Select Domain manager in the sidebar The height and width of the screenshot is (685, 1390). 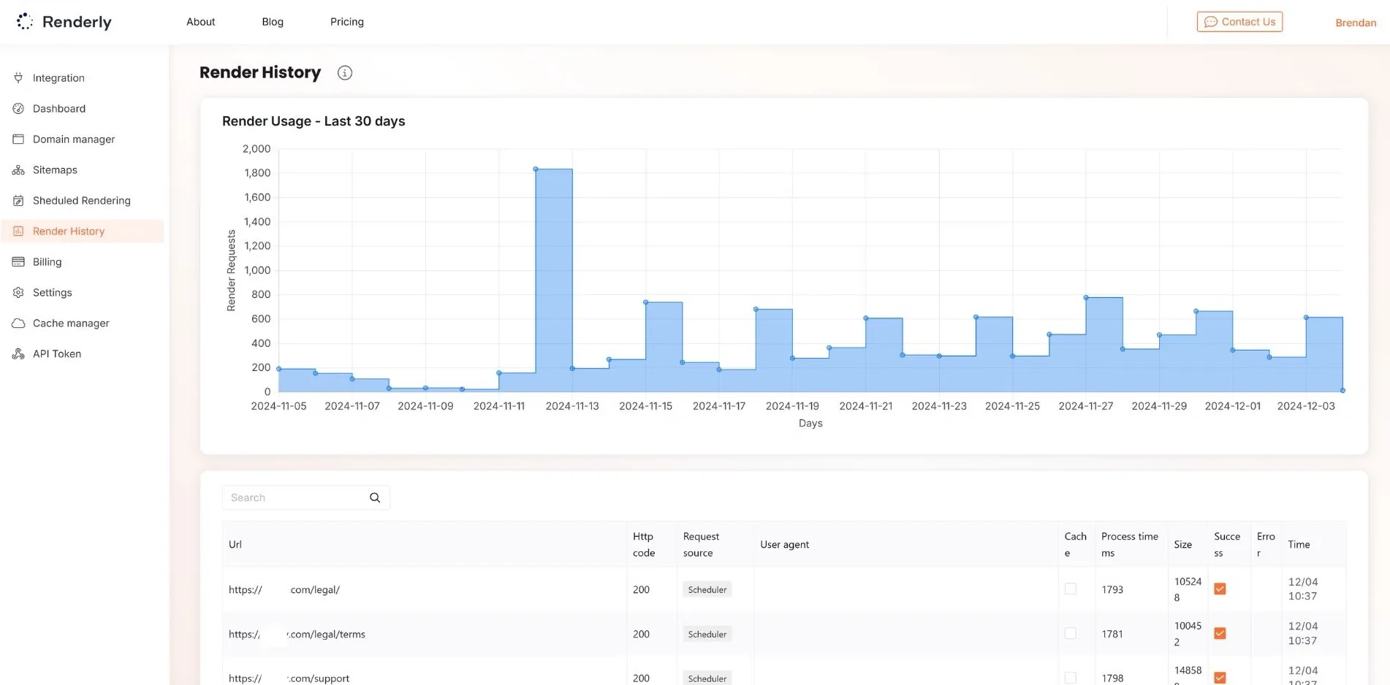click(74, 139)
